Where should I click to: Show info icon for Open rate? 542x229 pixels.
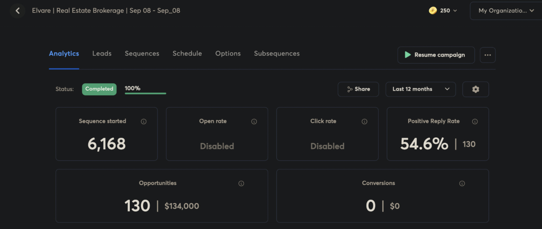[254, 122]
